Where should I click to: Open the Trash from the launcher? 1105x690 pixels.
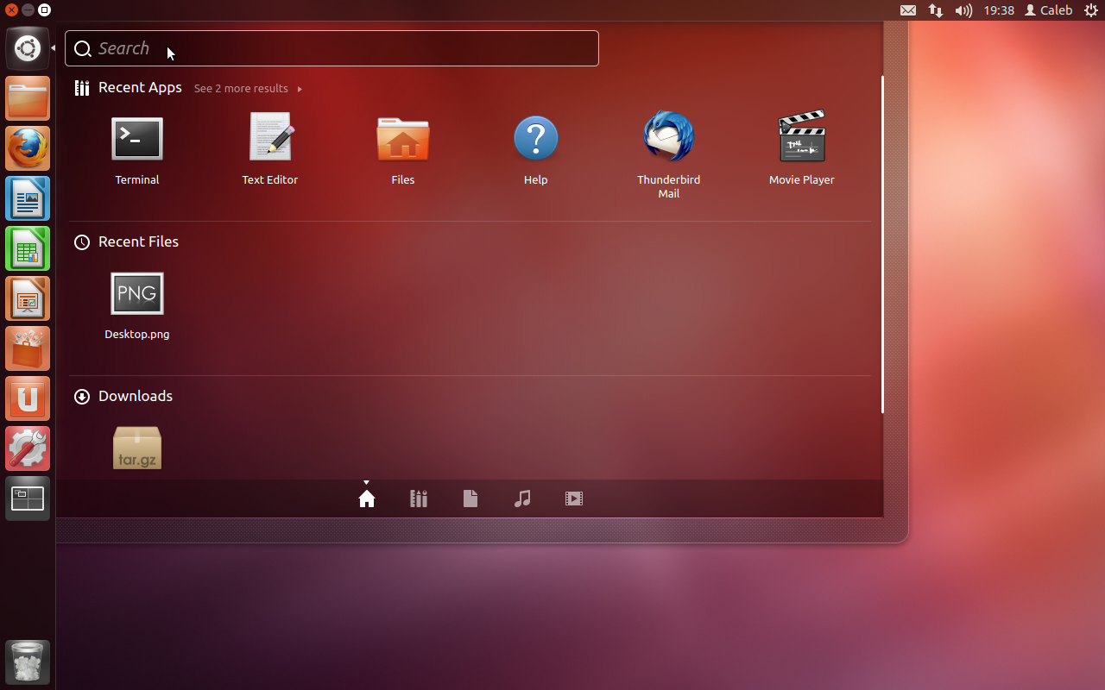coord(28,662)
